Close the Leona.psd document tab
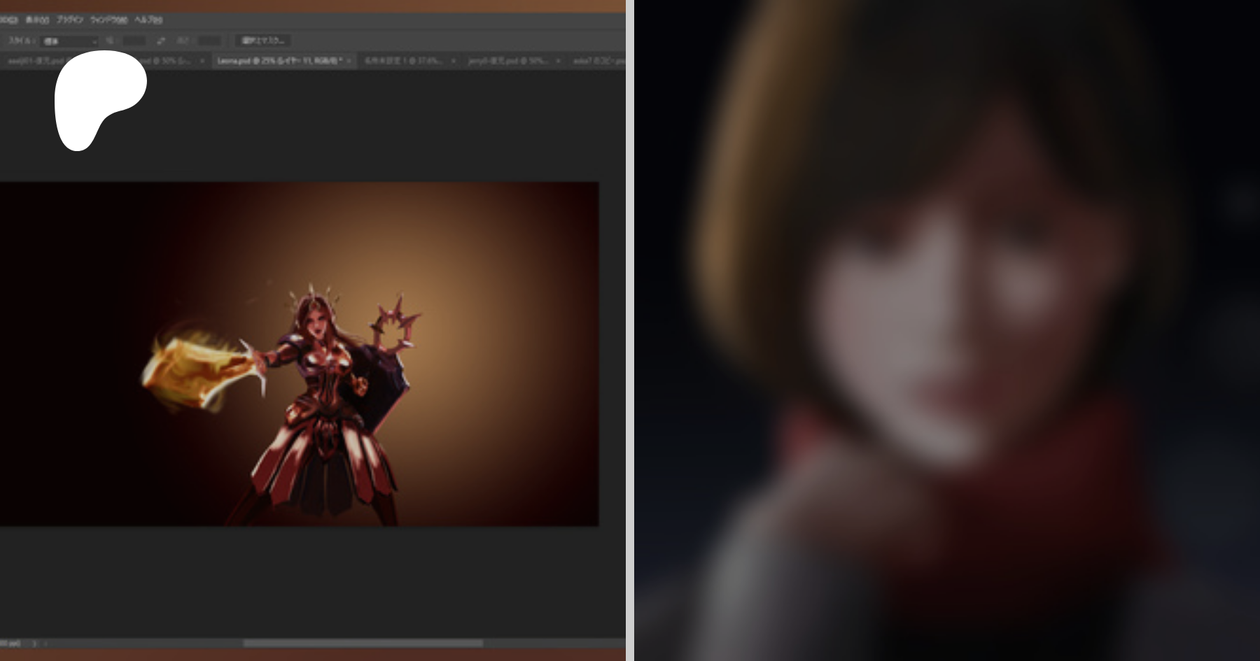Viewport: 1260px width, 661px height. 349,62
